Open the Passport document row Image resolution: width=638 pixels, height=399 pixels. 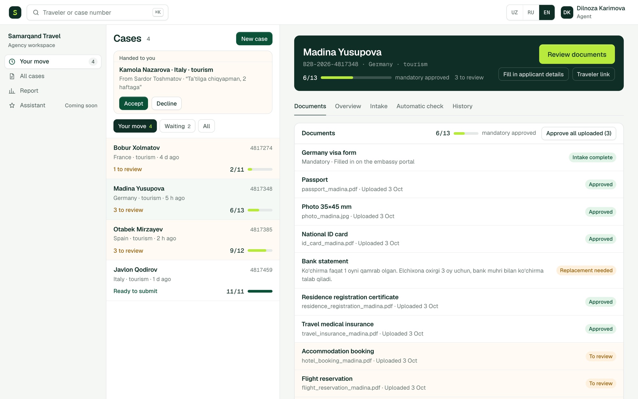point(459,184)
